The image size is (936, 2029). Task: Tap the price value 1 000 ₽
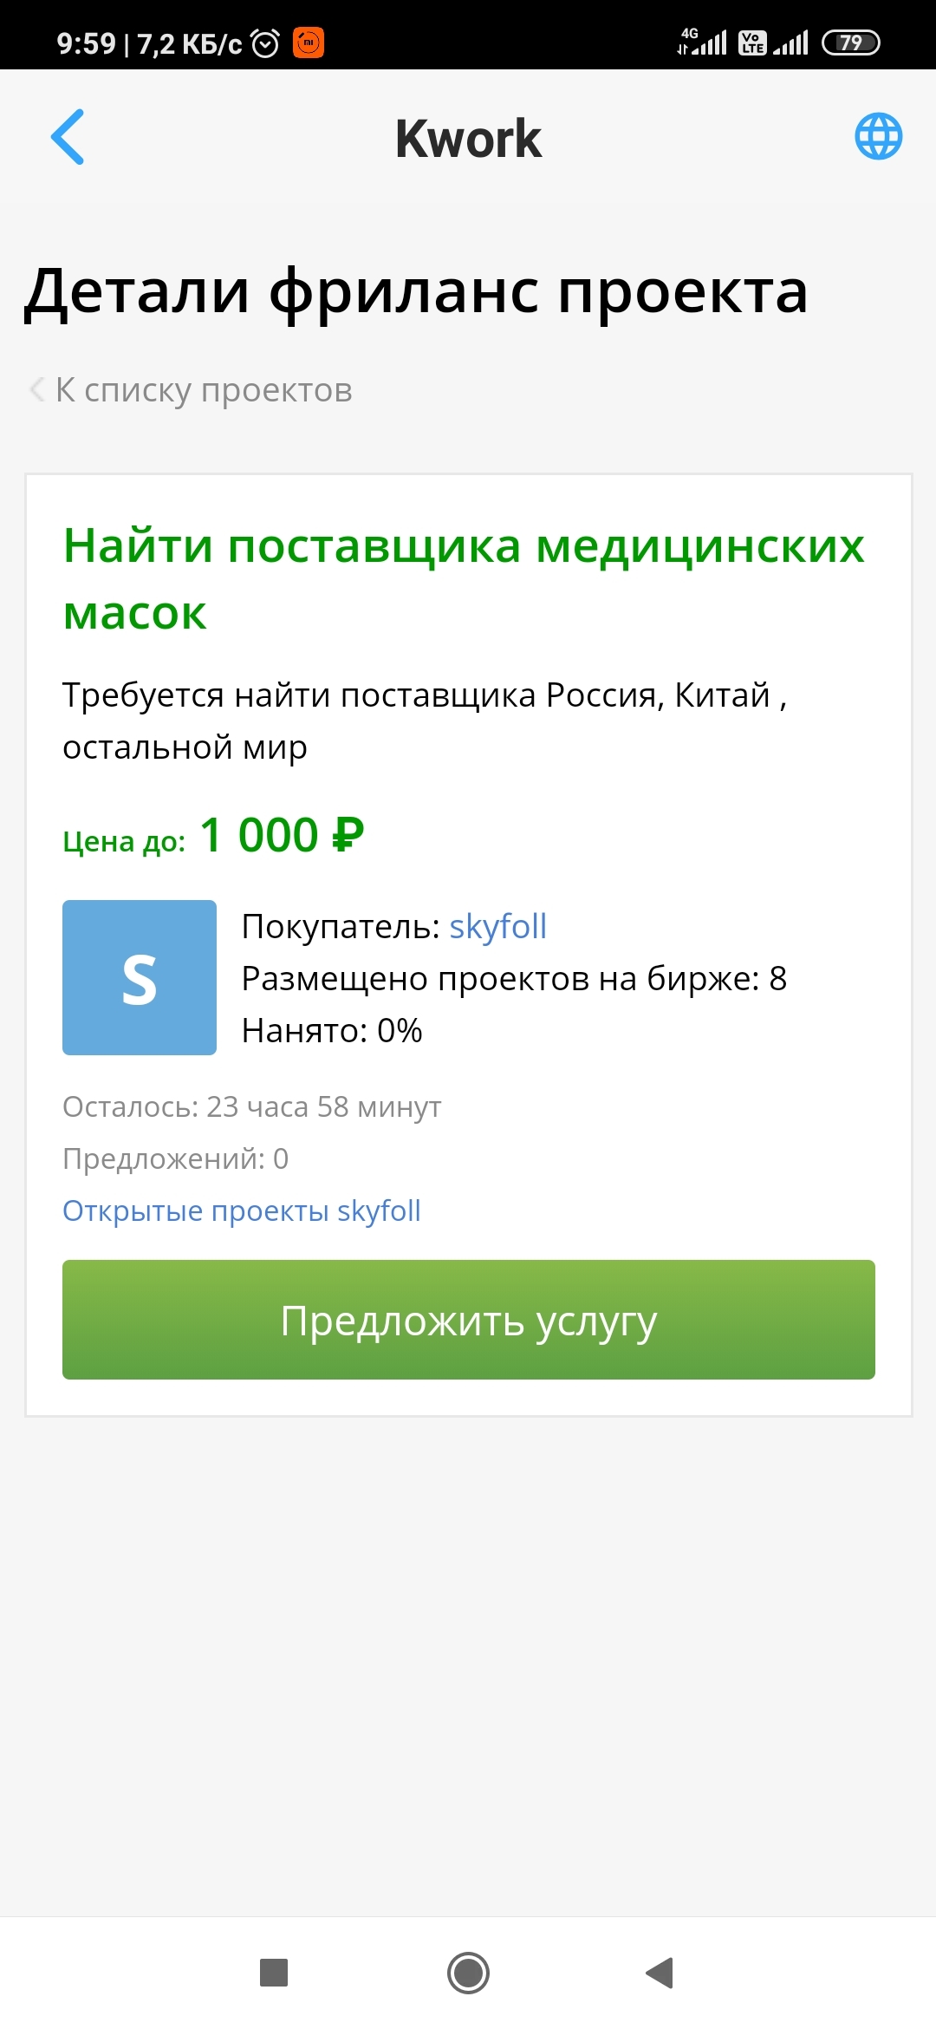[282, 836]
